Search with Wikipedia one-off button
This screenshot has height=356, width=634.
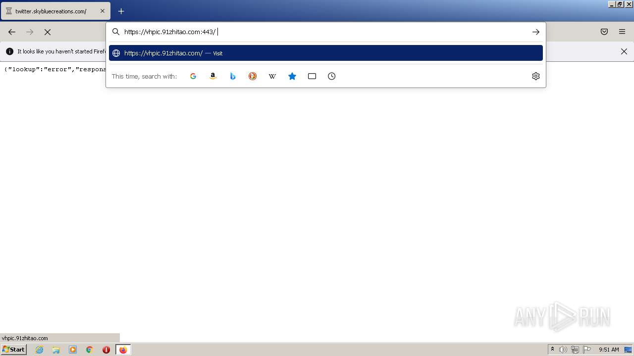(x=272, y=76)
